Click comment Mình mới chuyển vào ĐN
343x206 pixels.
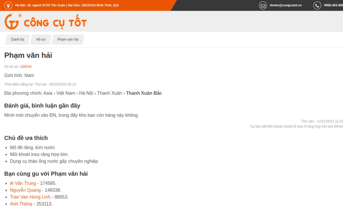coord(71,115)
